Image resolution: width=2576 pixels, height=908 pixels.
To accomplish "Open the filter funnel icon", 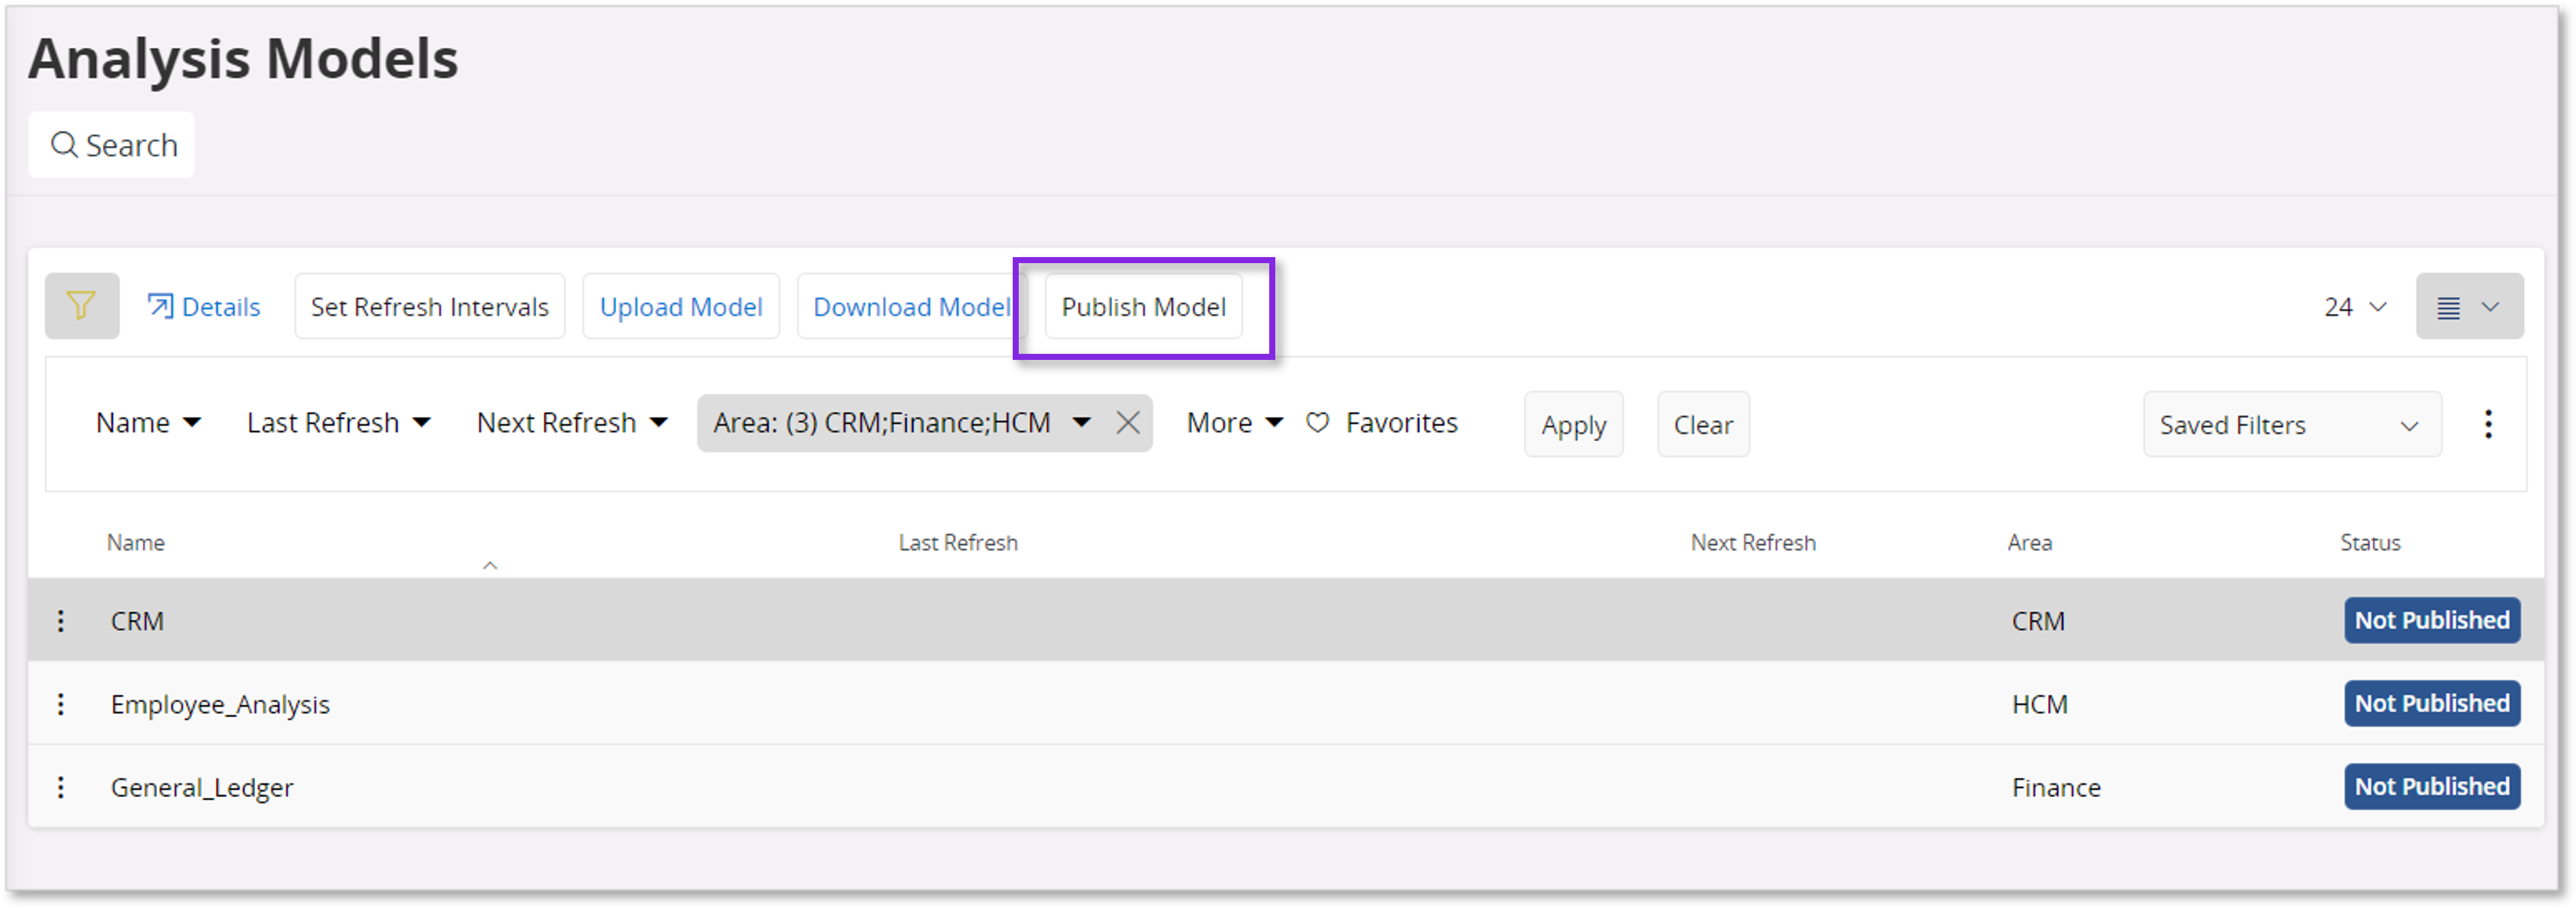I will click(x=82, y=306).
